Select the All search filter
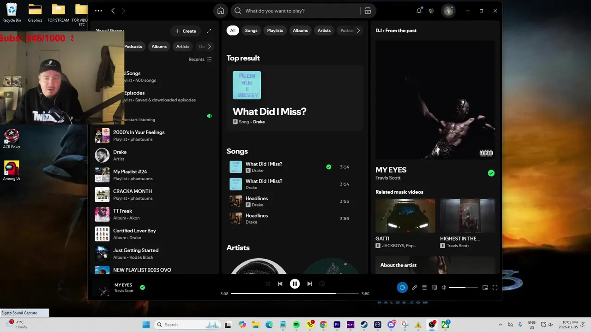This screenshot has height=332, width=591. pos(233,30)
